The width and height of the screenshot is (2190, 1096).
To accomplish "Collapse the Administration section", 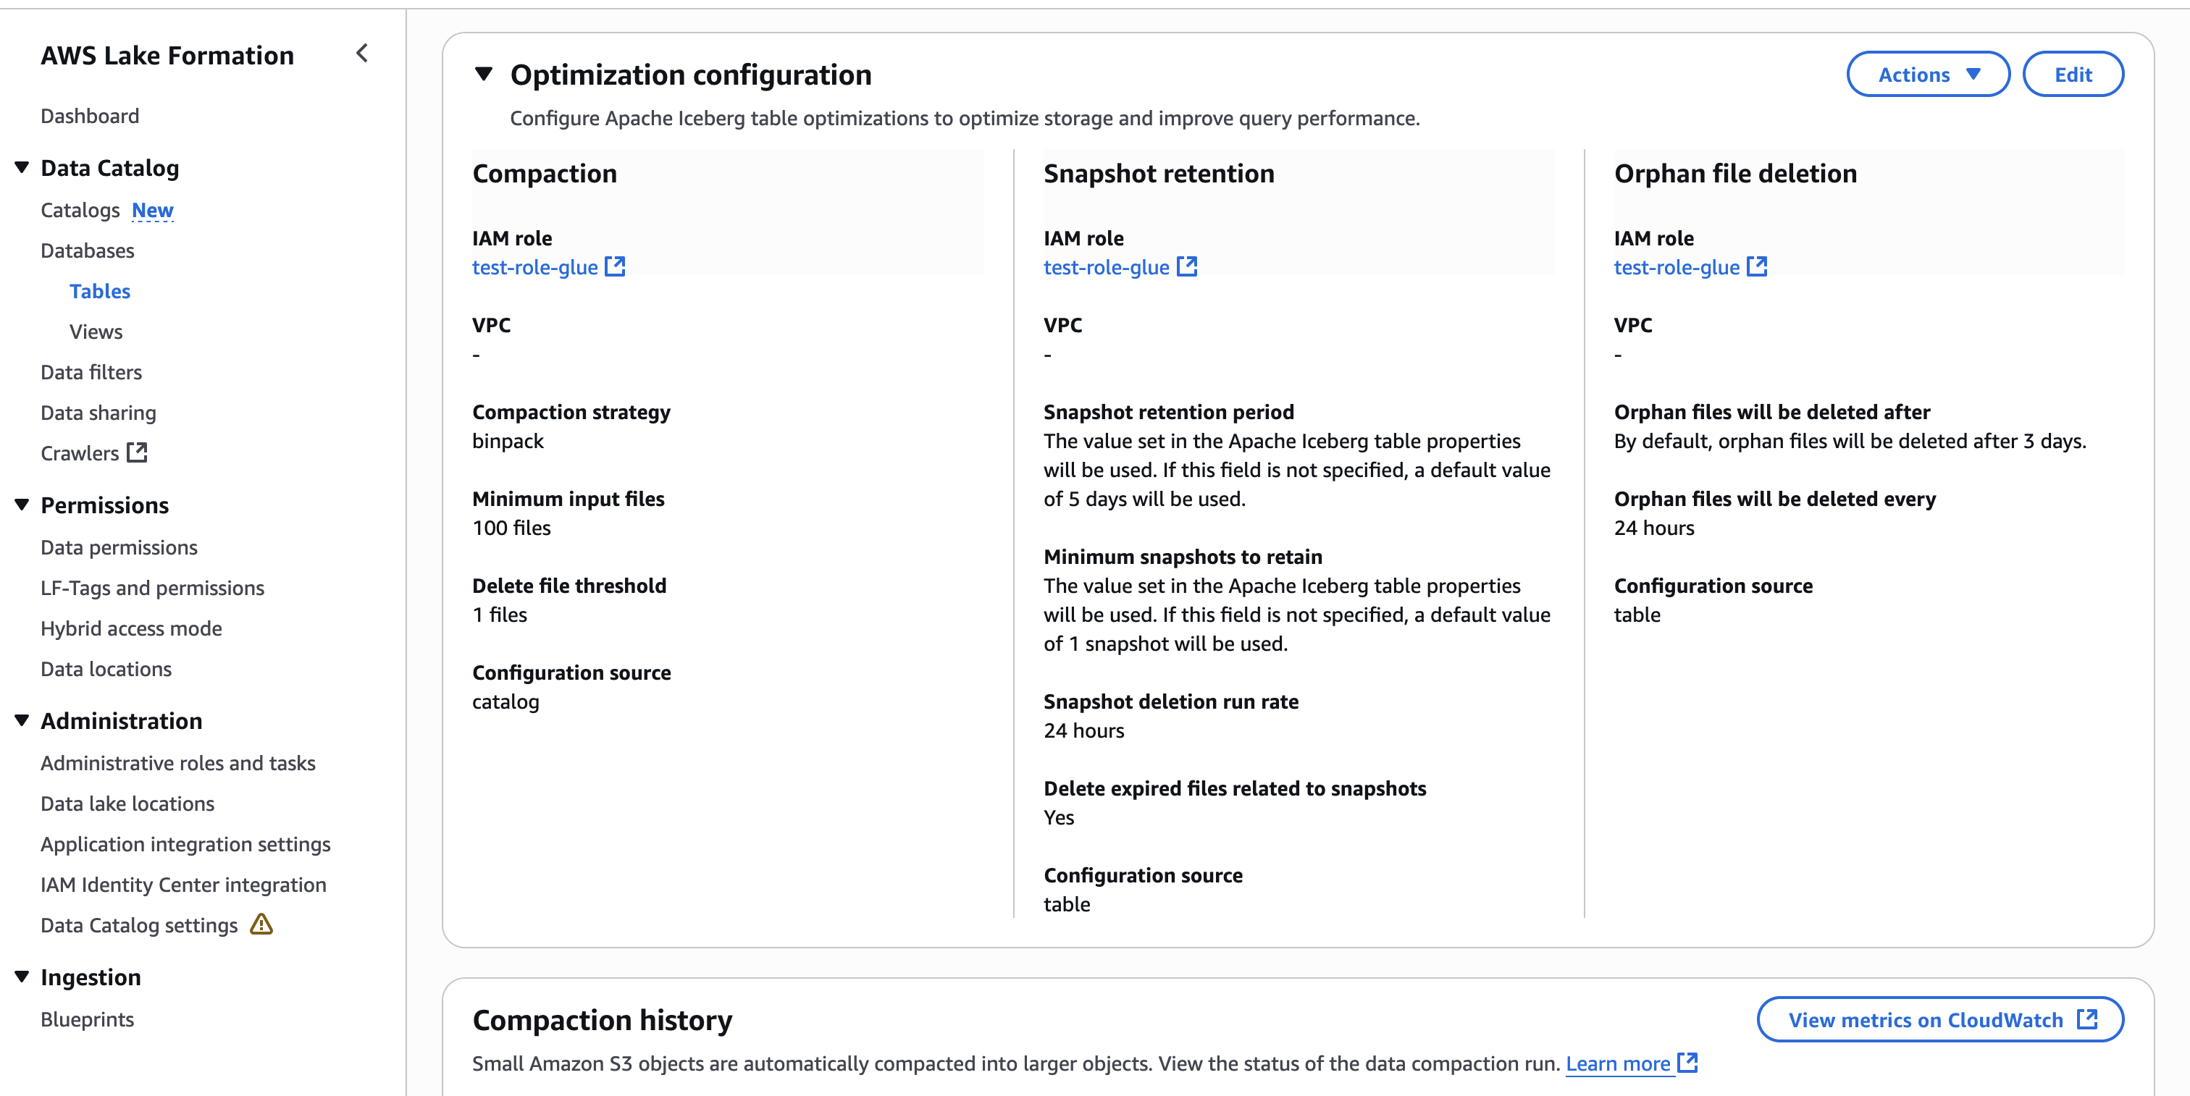I will point(21,720).
